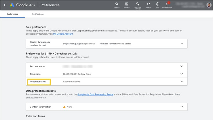The height and width of the screenshot is (120, 213).
Task: Open Google Ads Data Processing Terms link
Action: (x=95, y=94)
